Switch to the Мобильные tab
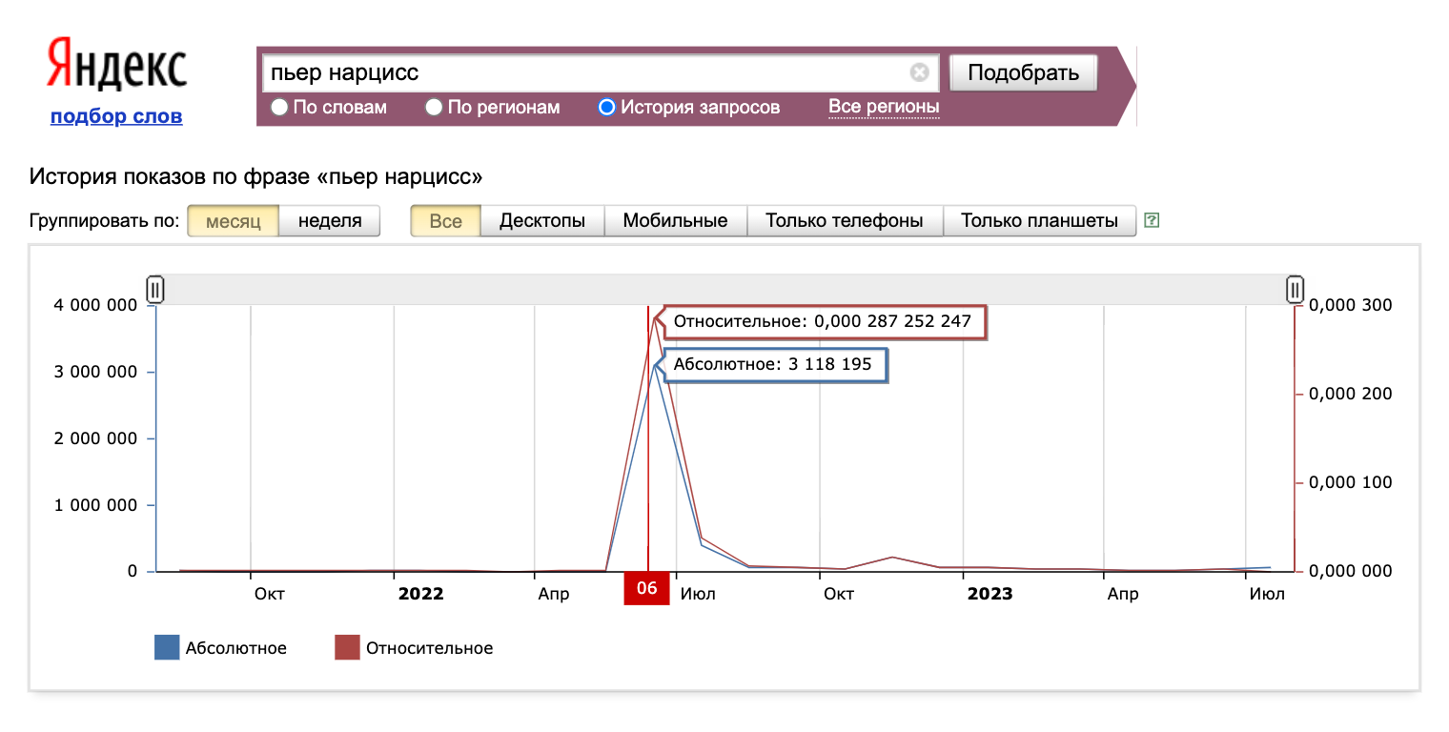This screenshot has width=1449, height=732. pyautogui.click(x=675, y=221)
